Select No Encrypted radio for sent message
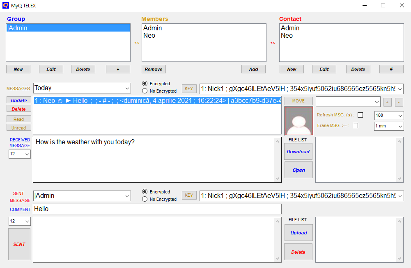Viewport: 411px width, 268px height. [145, 199]
